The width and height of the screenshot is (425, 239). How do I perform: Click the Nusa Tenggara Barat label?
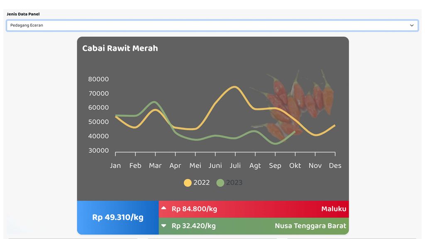(x=310, y=226)
